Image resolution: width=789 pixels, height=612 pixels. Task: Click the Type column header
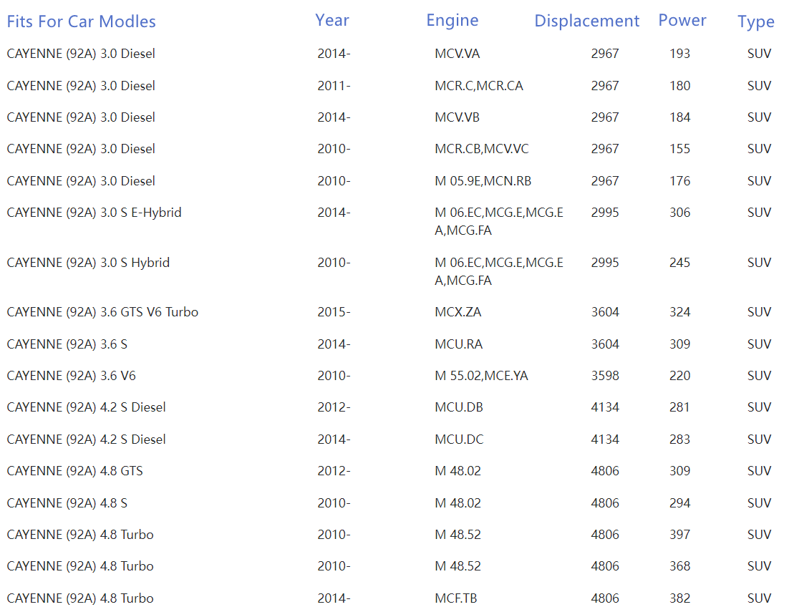pos(755,22)
